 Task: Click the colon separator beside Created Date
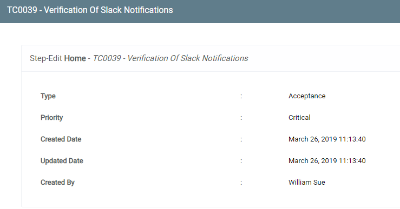click(241, 139)
